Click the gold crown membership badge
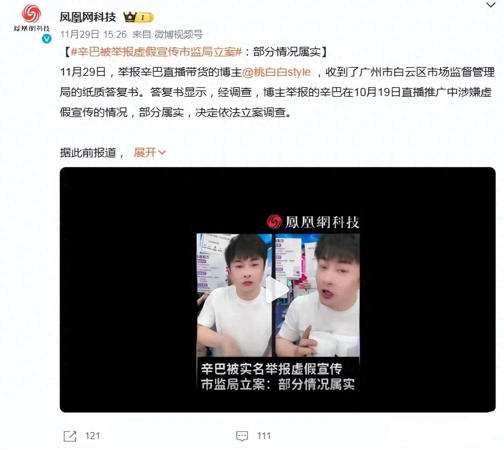 tap(139, 17)
